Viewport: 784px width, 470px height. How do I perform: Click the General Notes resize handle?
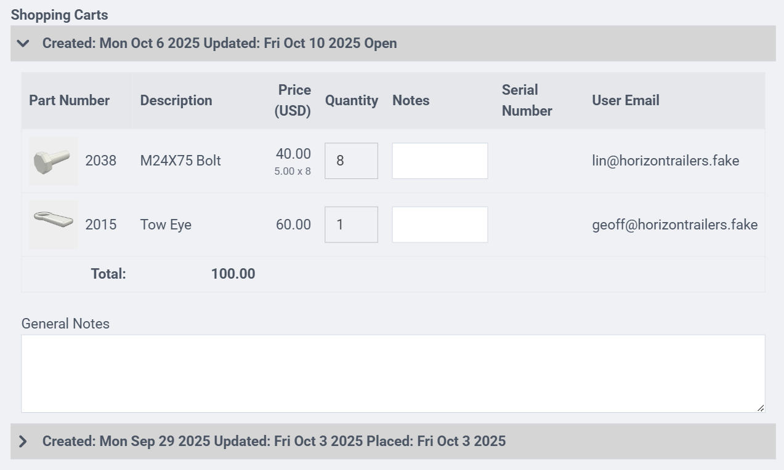click(x=761, y=408)
